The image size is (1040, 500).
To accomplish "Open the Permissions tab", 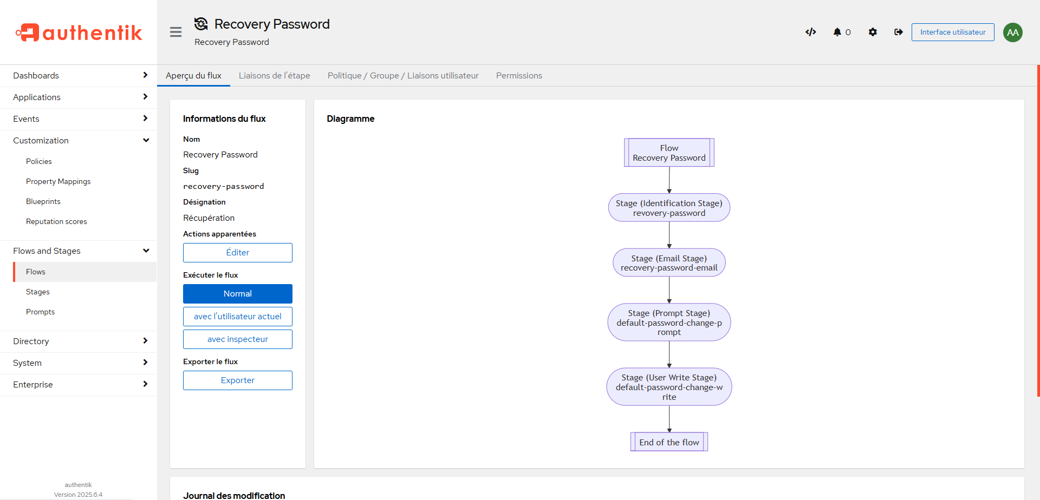I will [518, 76].
